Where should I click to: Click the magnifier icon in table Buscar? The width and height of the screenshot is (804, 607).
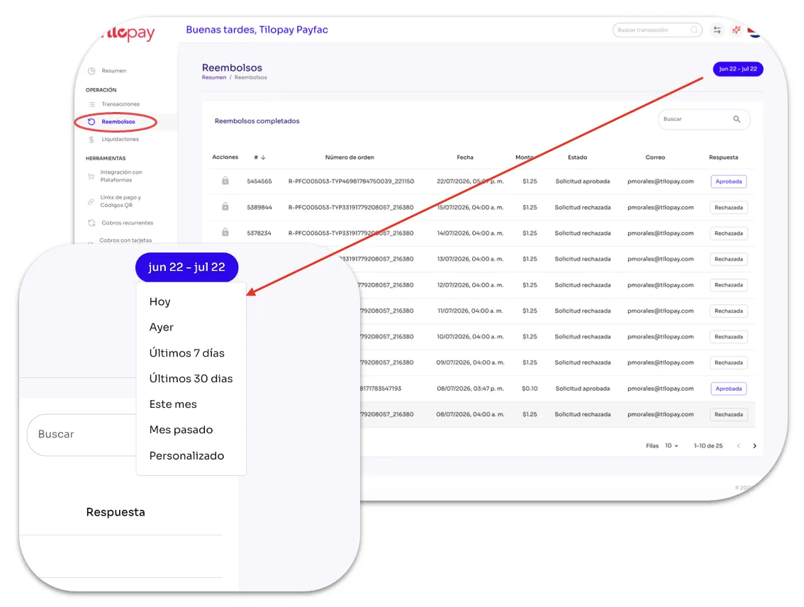(x=737, y=119)
